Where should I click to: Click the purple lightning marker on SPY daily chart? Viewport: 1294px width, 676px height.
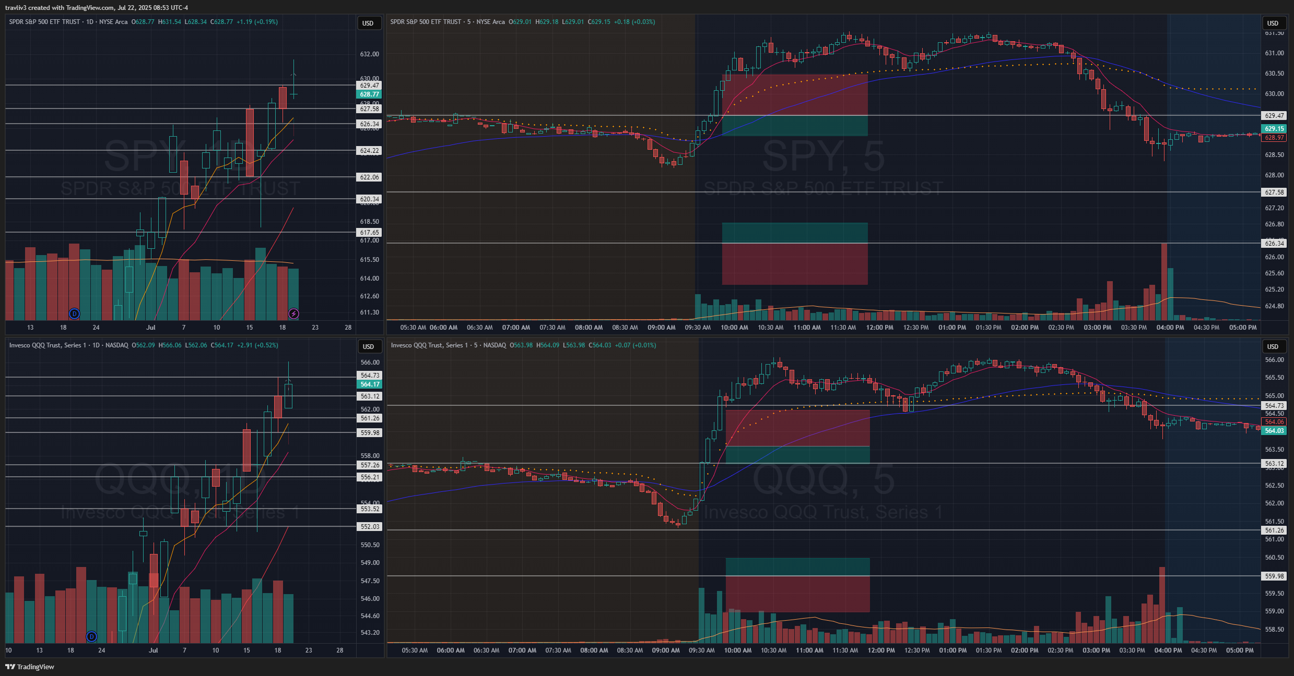(x=293, y=313)
